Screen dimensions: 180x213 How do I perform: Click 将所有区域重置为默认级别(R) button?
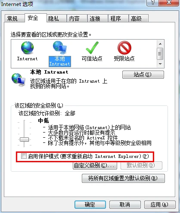(x=123, y=178)
